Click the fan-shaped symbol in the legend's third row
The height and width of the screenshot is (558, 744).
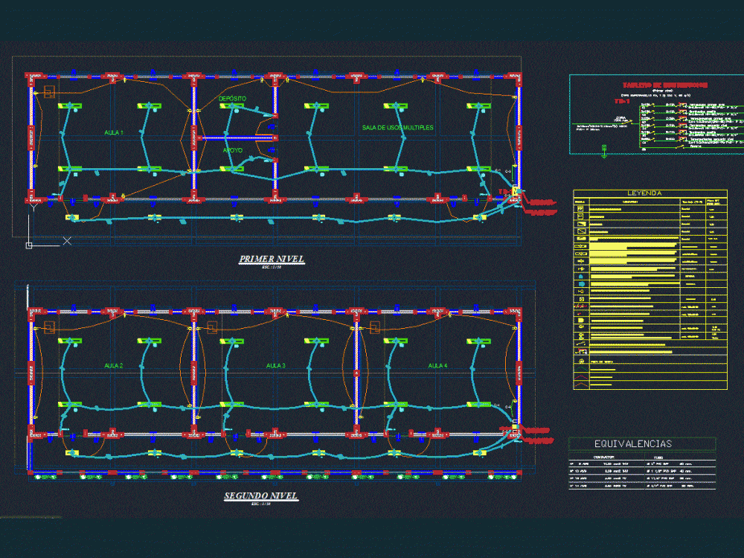[580, 222]
